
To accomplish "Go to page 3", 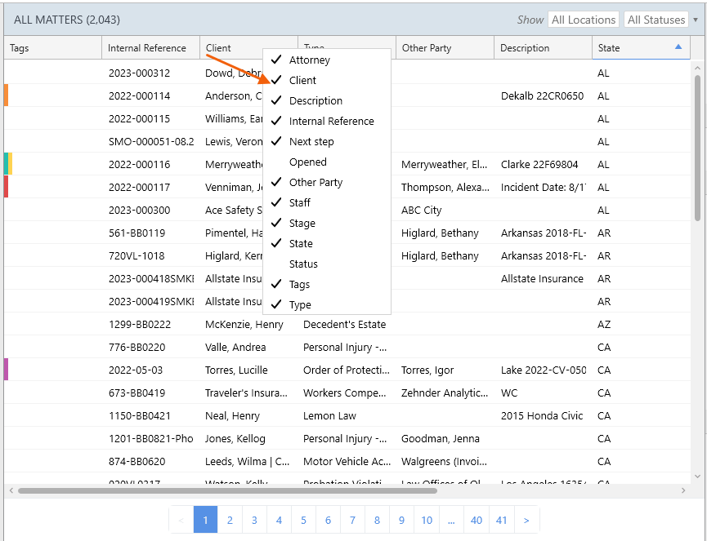I will tap(254, 520).
